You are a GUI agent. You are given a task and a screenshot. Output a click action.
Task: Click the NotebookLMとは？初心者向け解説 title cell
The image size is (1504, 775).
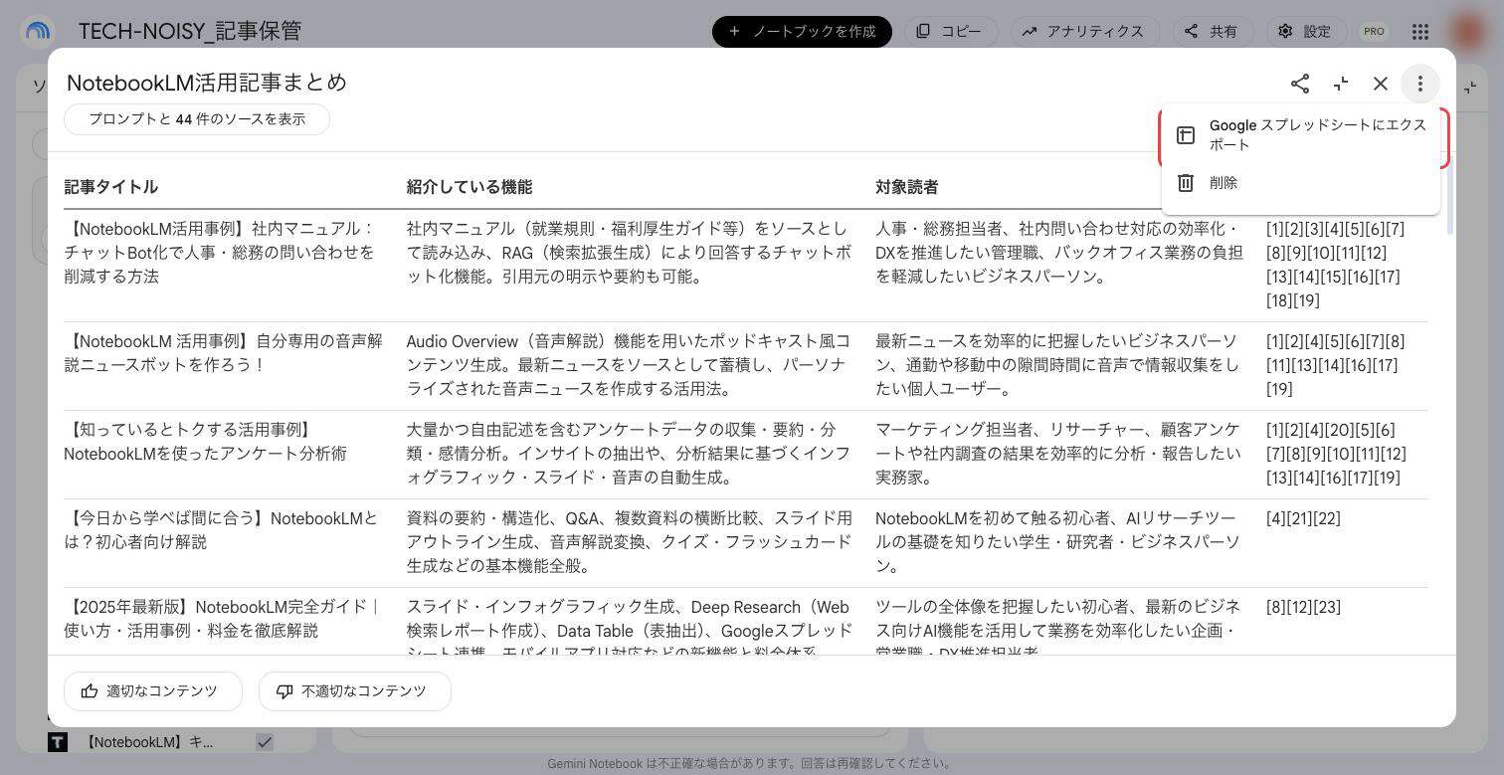[222, 530]
